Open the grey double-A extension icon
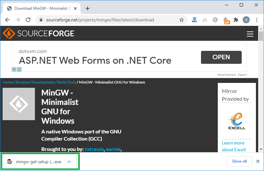264x171 pixels. tap(205, 20)
